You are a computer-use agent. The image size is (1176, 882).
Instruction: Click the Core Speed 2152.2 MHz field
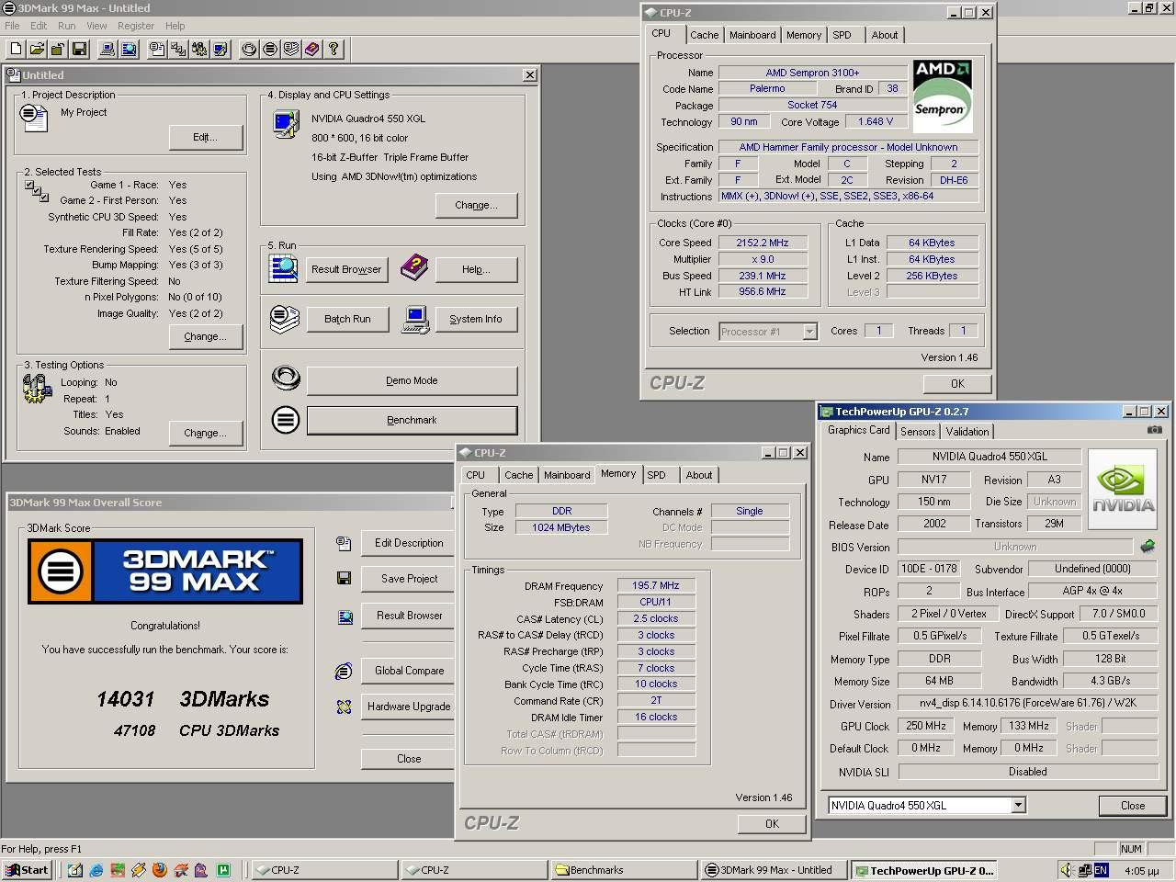[763, 243]
